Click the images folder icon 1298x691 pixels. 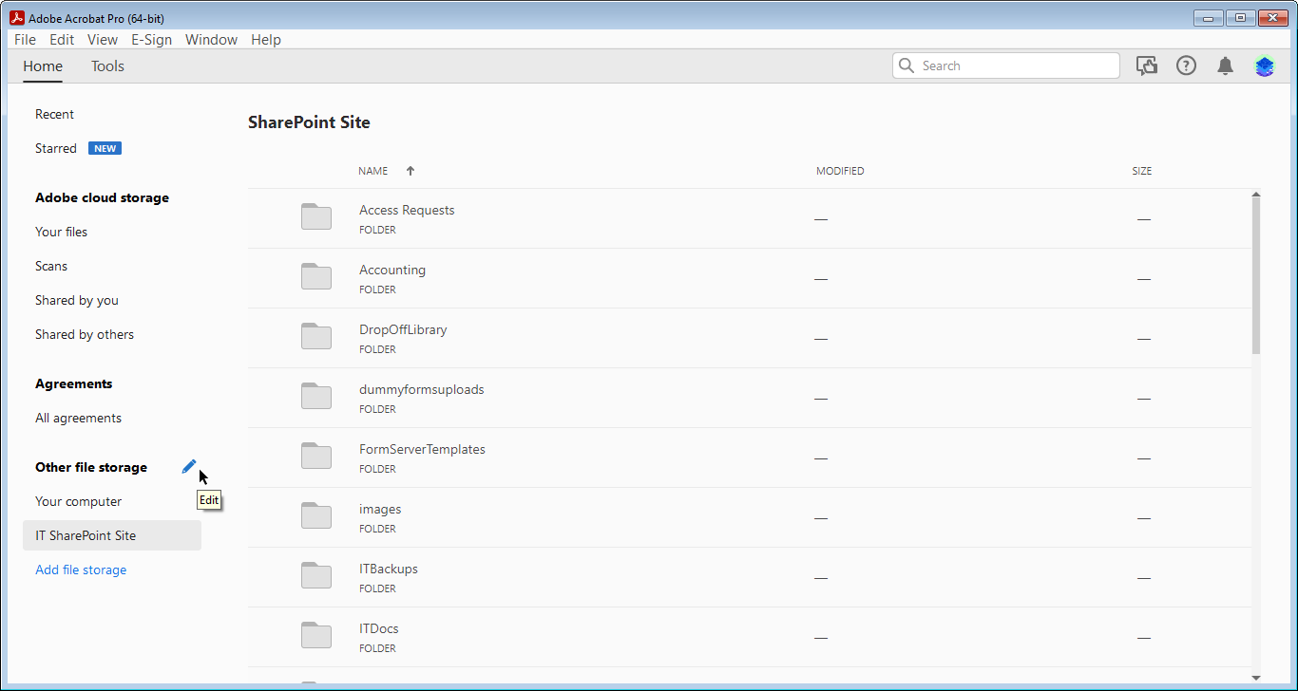click(x=316, y=515)
